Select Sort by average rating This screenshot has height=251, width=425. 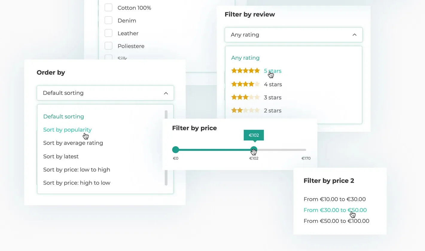click(x=73, y=143)
